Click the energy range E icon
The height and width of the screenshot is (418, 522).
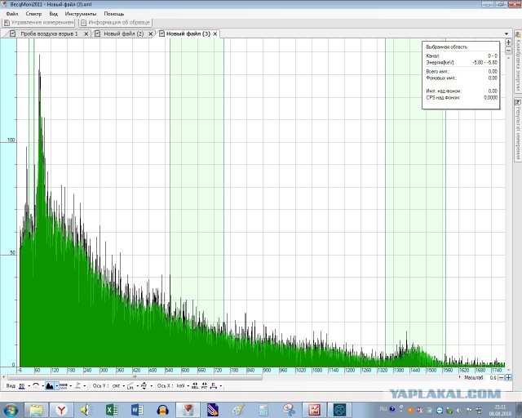214,386
